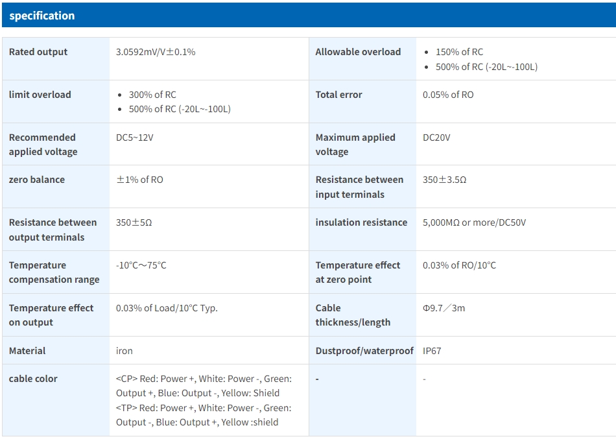This screenshot has width=616, height=441.
Task: Click the "insulation resistance" label cell
Action: coord(361,222)
